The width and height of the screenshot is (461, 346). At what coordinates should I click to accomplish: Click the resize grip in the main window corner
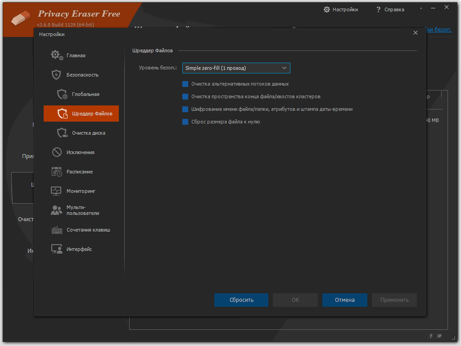(x=453, y=338)
